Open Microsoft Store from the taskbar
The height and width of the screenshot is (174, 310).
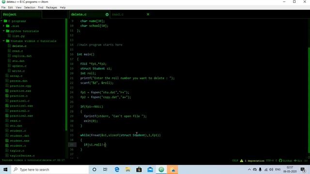click(139, 170)
